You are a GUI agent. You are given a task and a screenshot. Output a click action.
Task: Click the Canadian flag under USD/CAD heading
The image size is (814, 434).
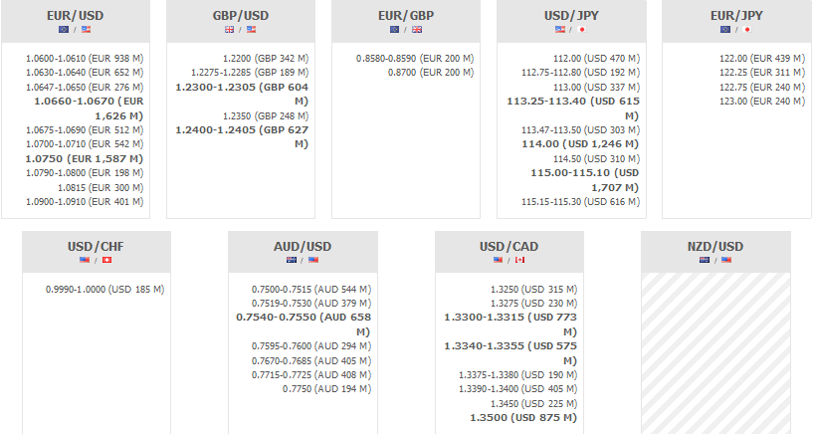point(519,261)
